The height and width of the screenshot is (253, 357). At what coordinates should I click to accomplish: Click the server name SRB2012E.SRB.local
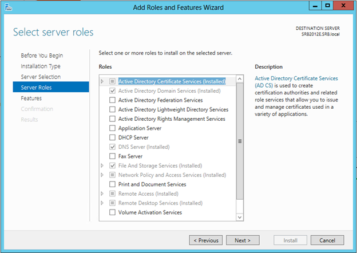pos(320,34)
